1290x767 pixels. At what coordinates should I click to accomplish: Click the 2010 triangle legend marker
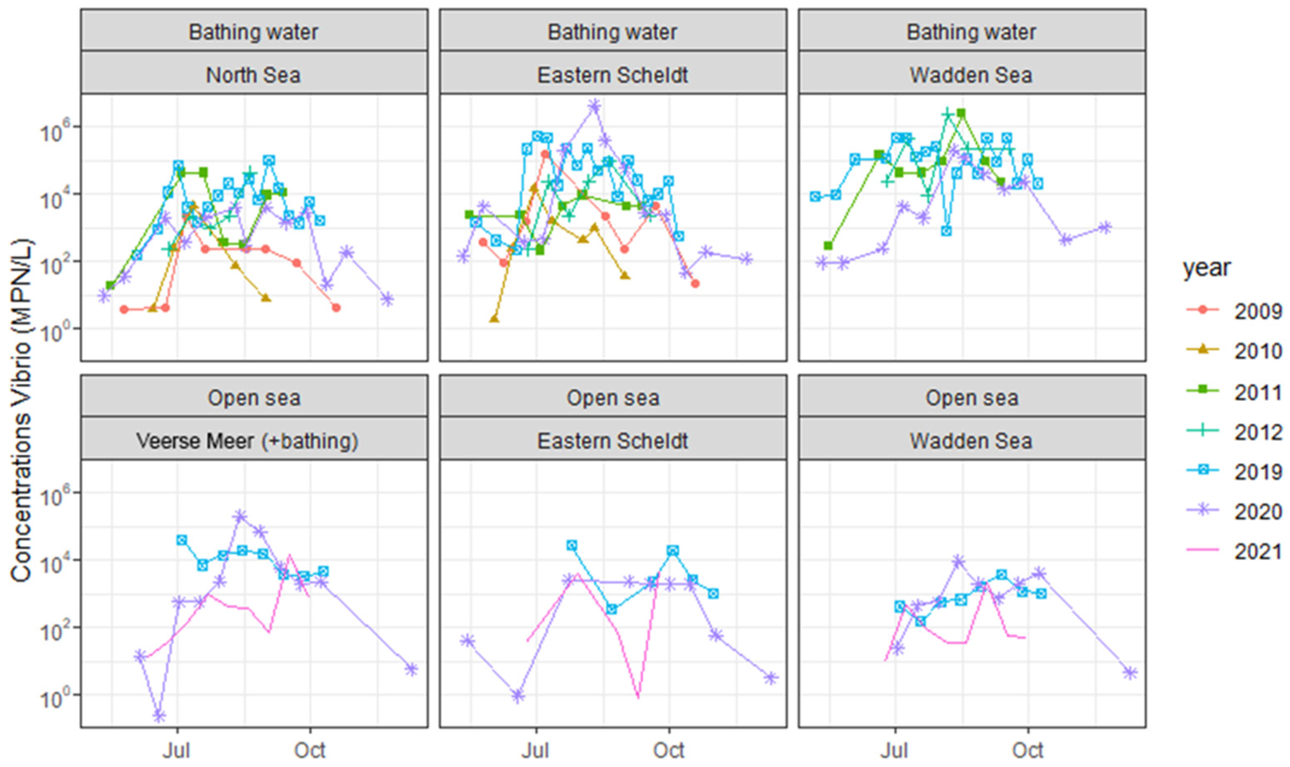(1201, 351)
